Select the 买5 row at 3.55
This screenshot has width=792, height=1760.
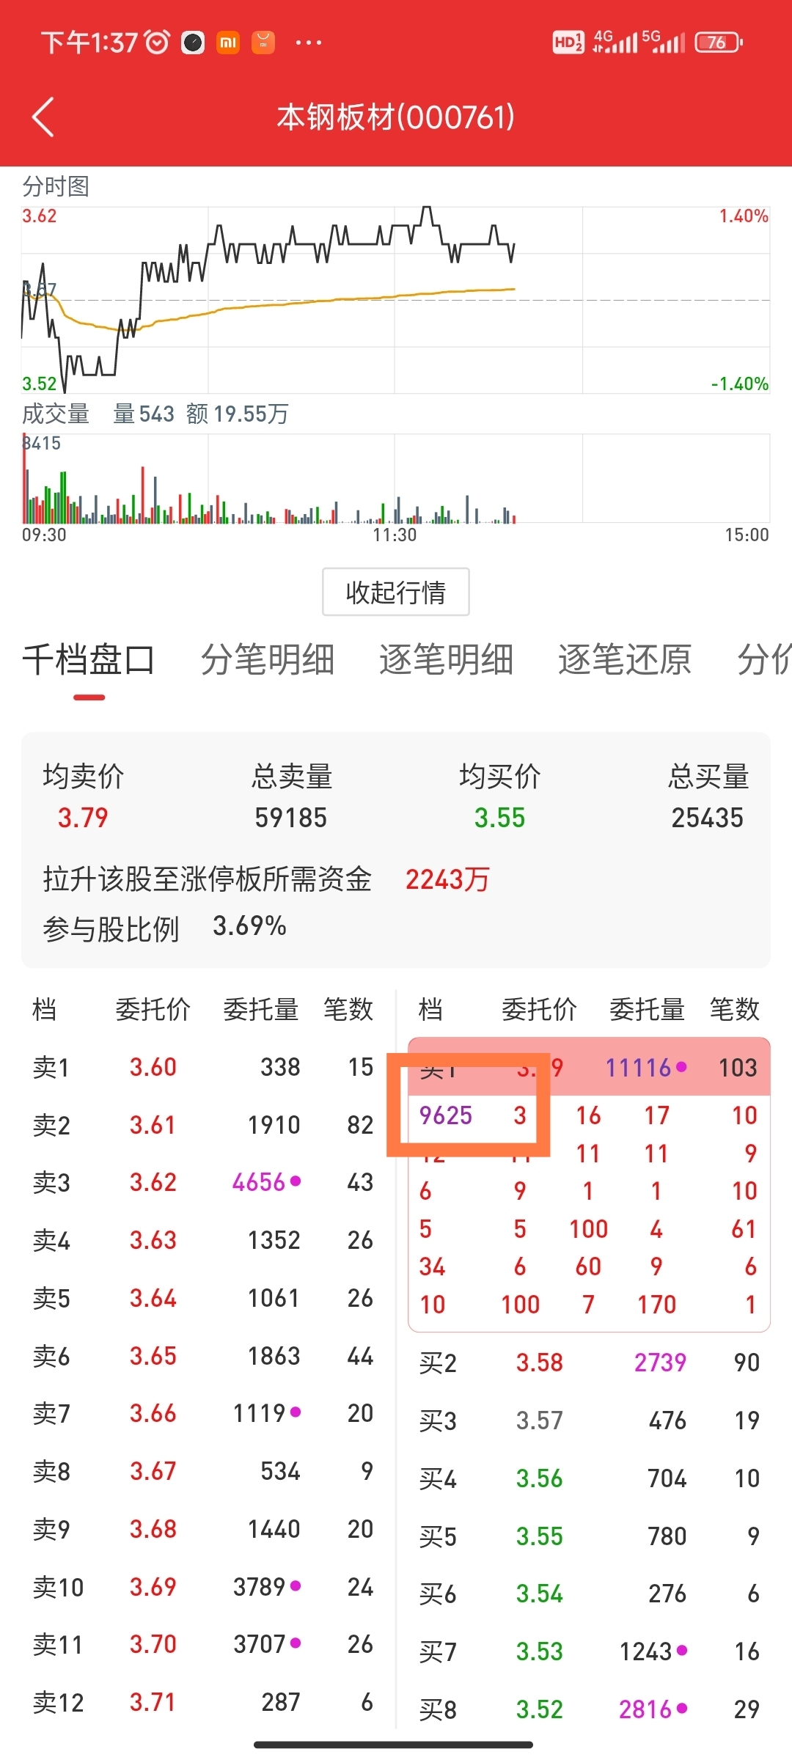[589, 1536]
